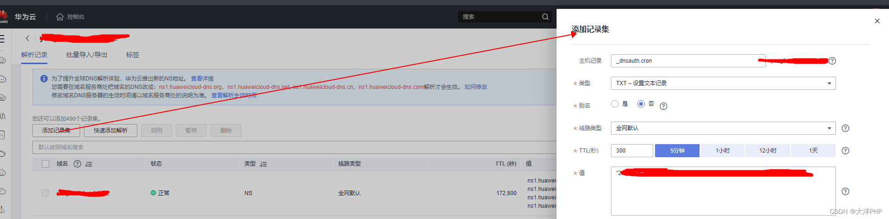Focus the top bar 搜索 field
The width and height of the screenshot is (889, 219).
coord(499,17)
